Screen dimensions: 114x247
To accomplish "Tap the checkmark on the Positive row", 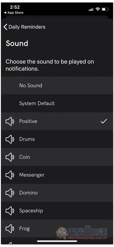I will coord(104,121).
